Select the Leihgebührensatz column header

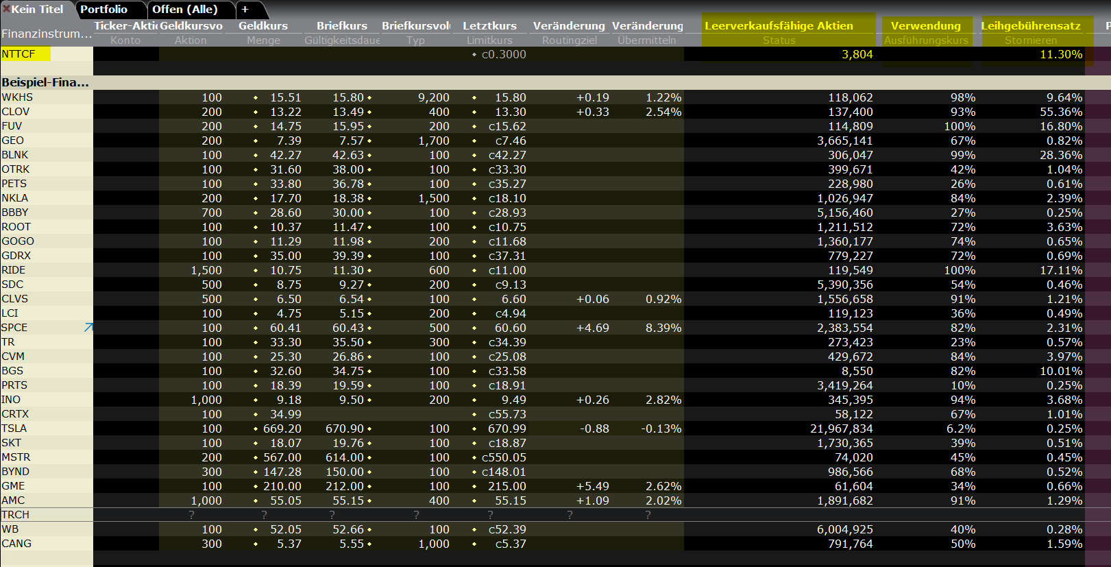1031,26
